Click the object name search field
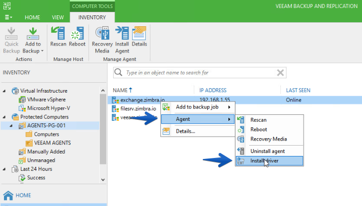Image resolution: width=362 pixels, height=206 pixels. [200, 73]
